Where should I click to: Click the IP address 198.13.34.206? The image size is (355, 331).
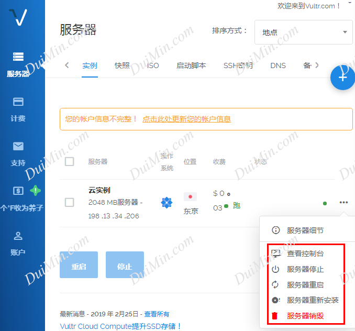[x=114, y=216]
